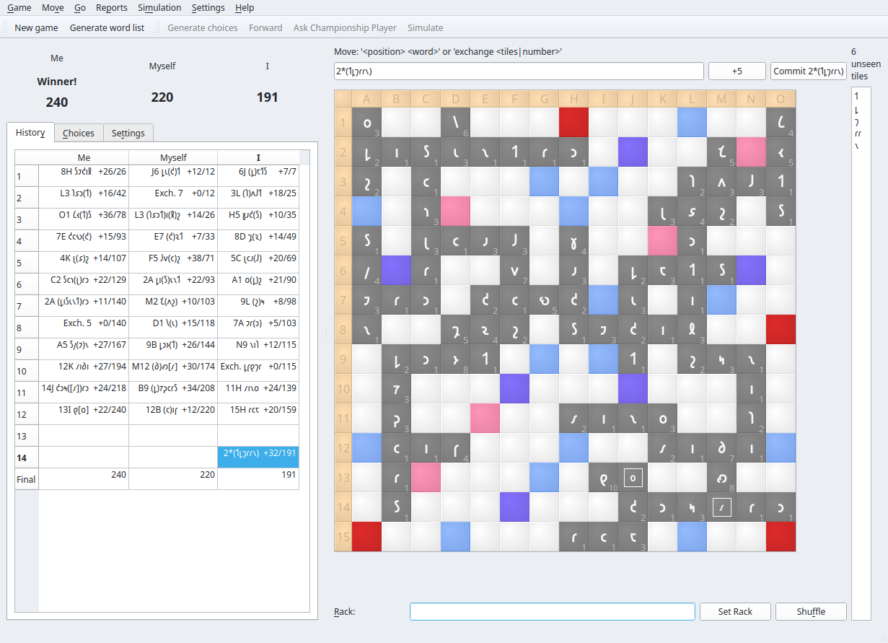This screenshot has height=643, width=888.
Task: Click Ask Championship Player in toolbar
Action: point(345,28)
